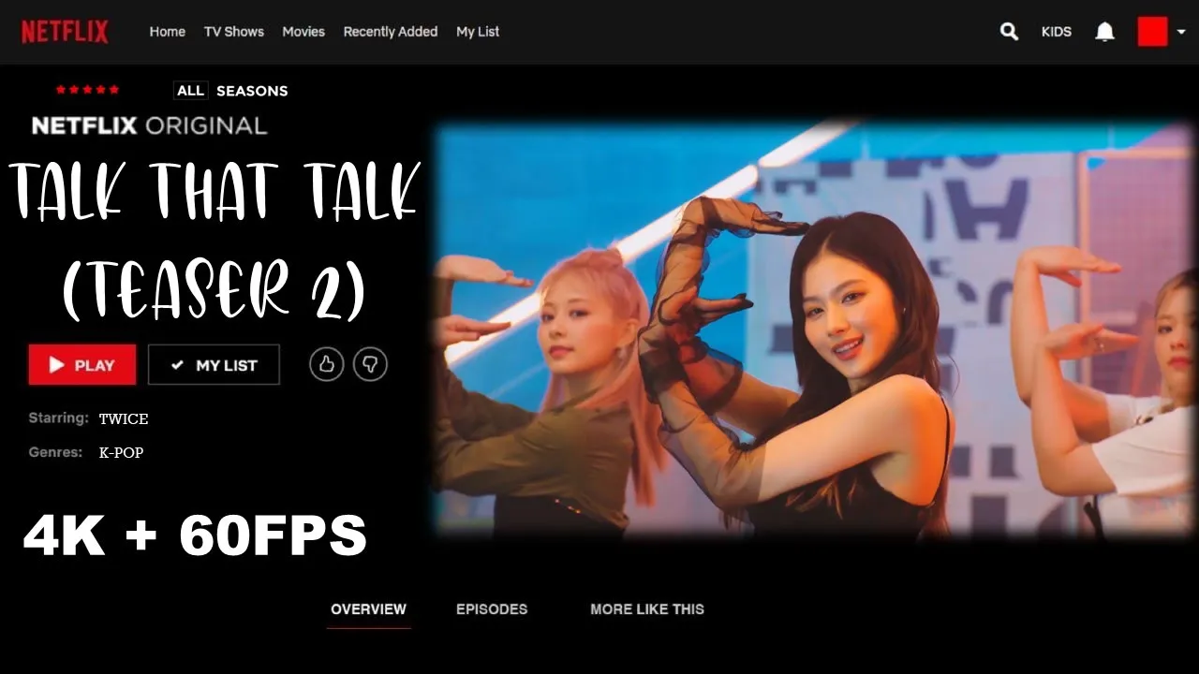
Task: Click the ALL badge beside SEASONS
Action: [x=190, y=91]
